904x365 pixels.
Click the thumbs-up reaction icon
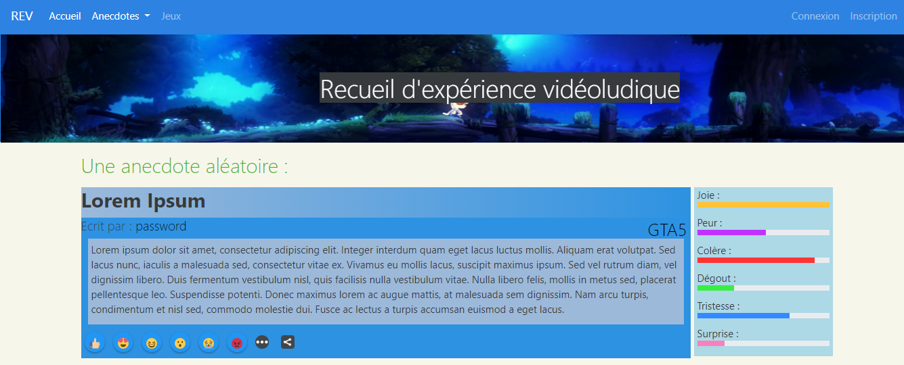tap(95, 343)
